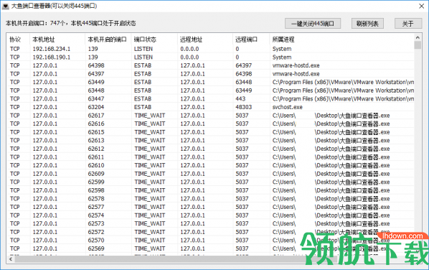Select local port 62611 cell
The width and height of the screenshot is (429, 270).
coord(96,157)
